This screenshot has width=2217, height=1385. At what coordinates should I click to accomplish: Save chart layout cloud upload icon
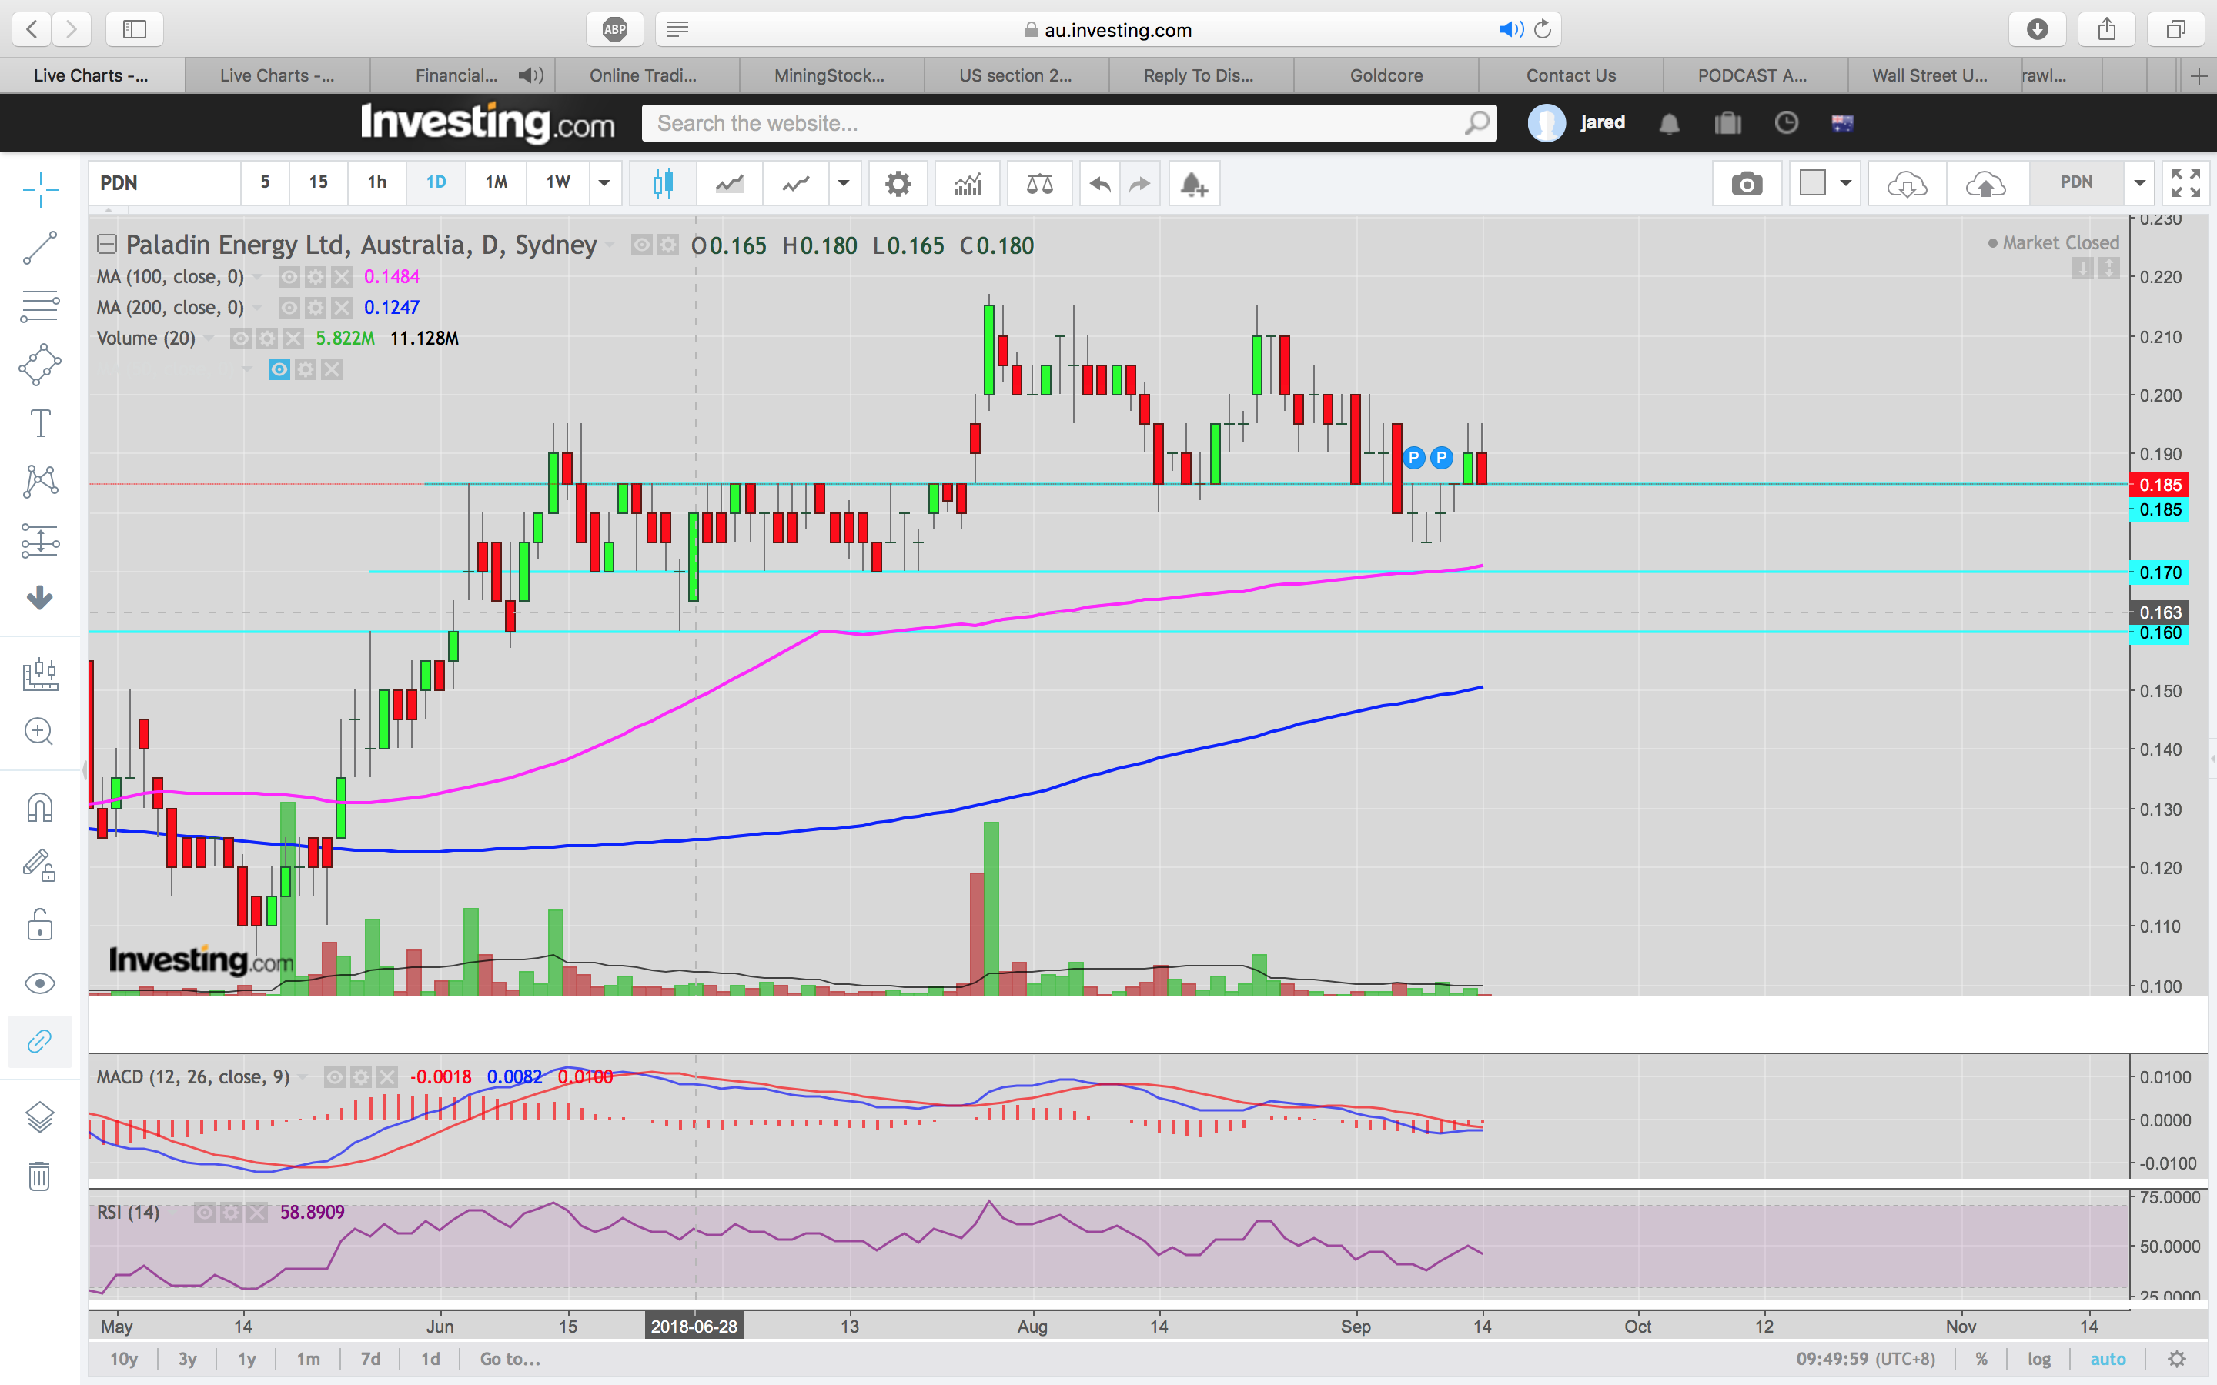(1986, 183)
